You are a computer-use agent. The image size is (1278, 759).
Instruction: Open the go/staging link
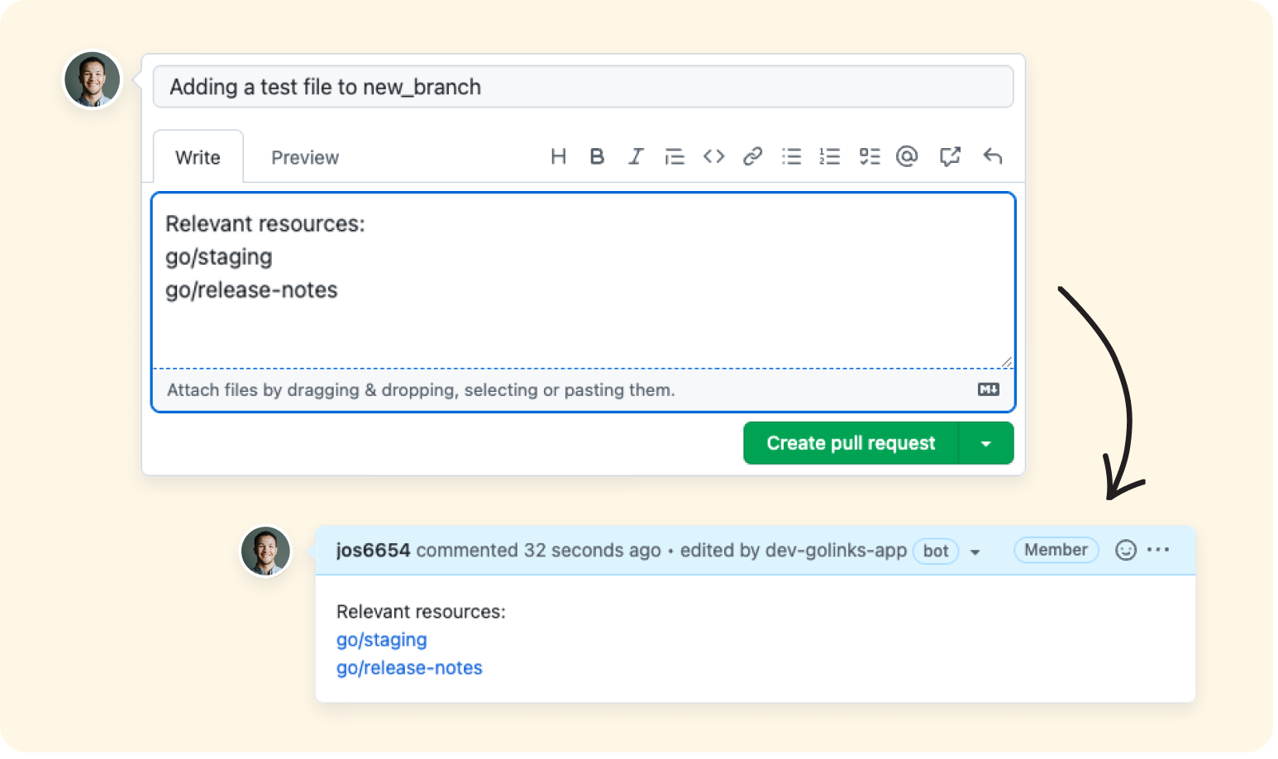click(381, 639)
